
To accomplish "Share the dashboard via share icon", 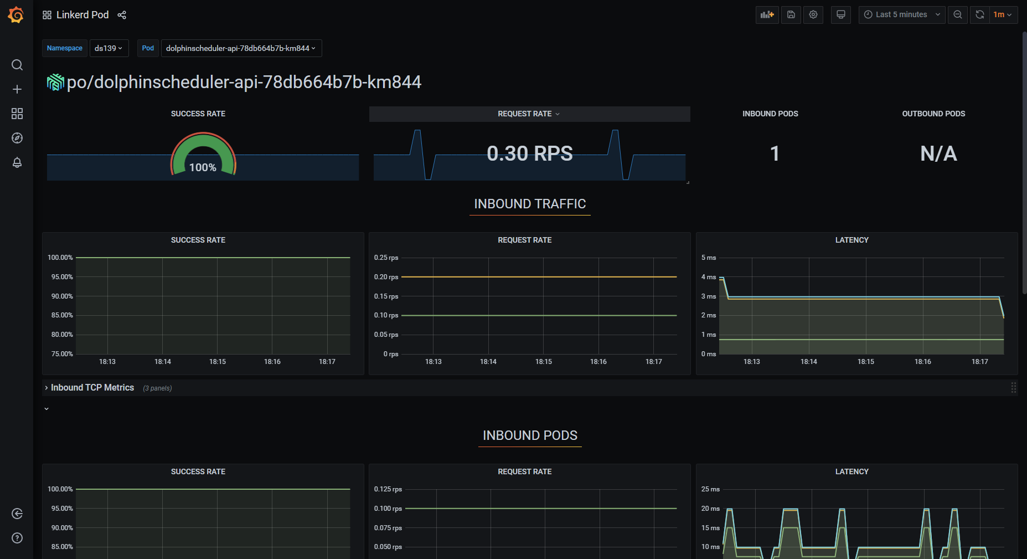I will [122, 15].
